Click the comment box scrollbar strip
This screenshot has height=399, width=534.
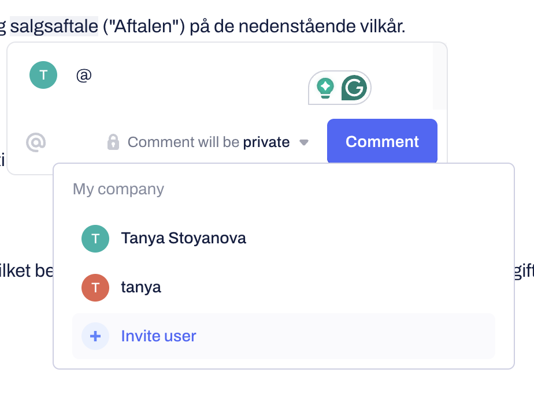(439, 76)
